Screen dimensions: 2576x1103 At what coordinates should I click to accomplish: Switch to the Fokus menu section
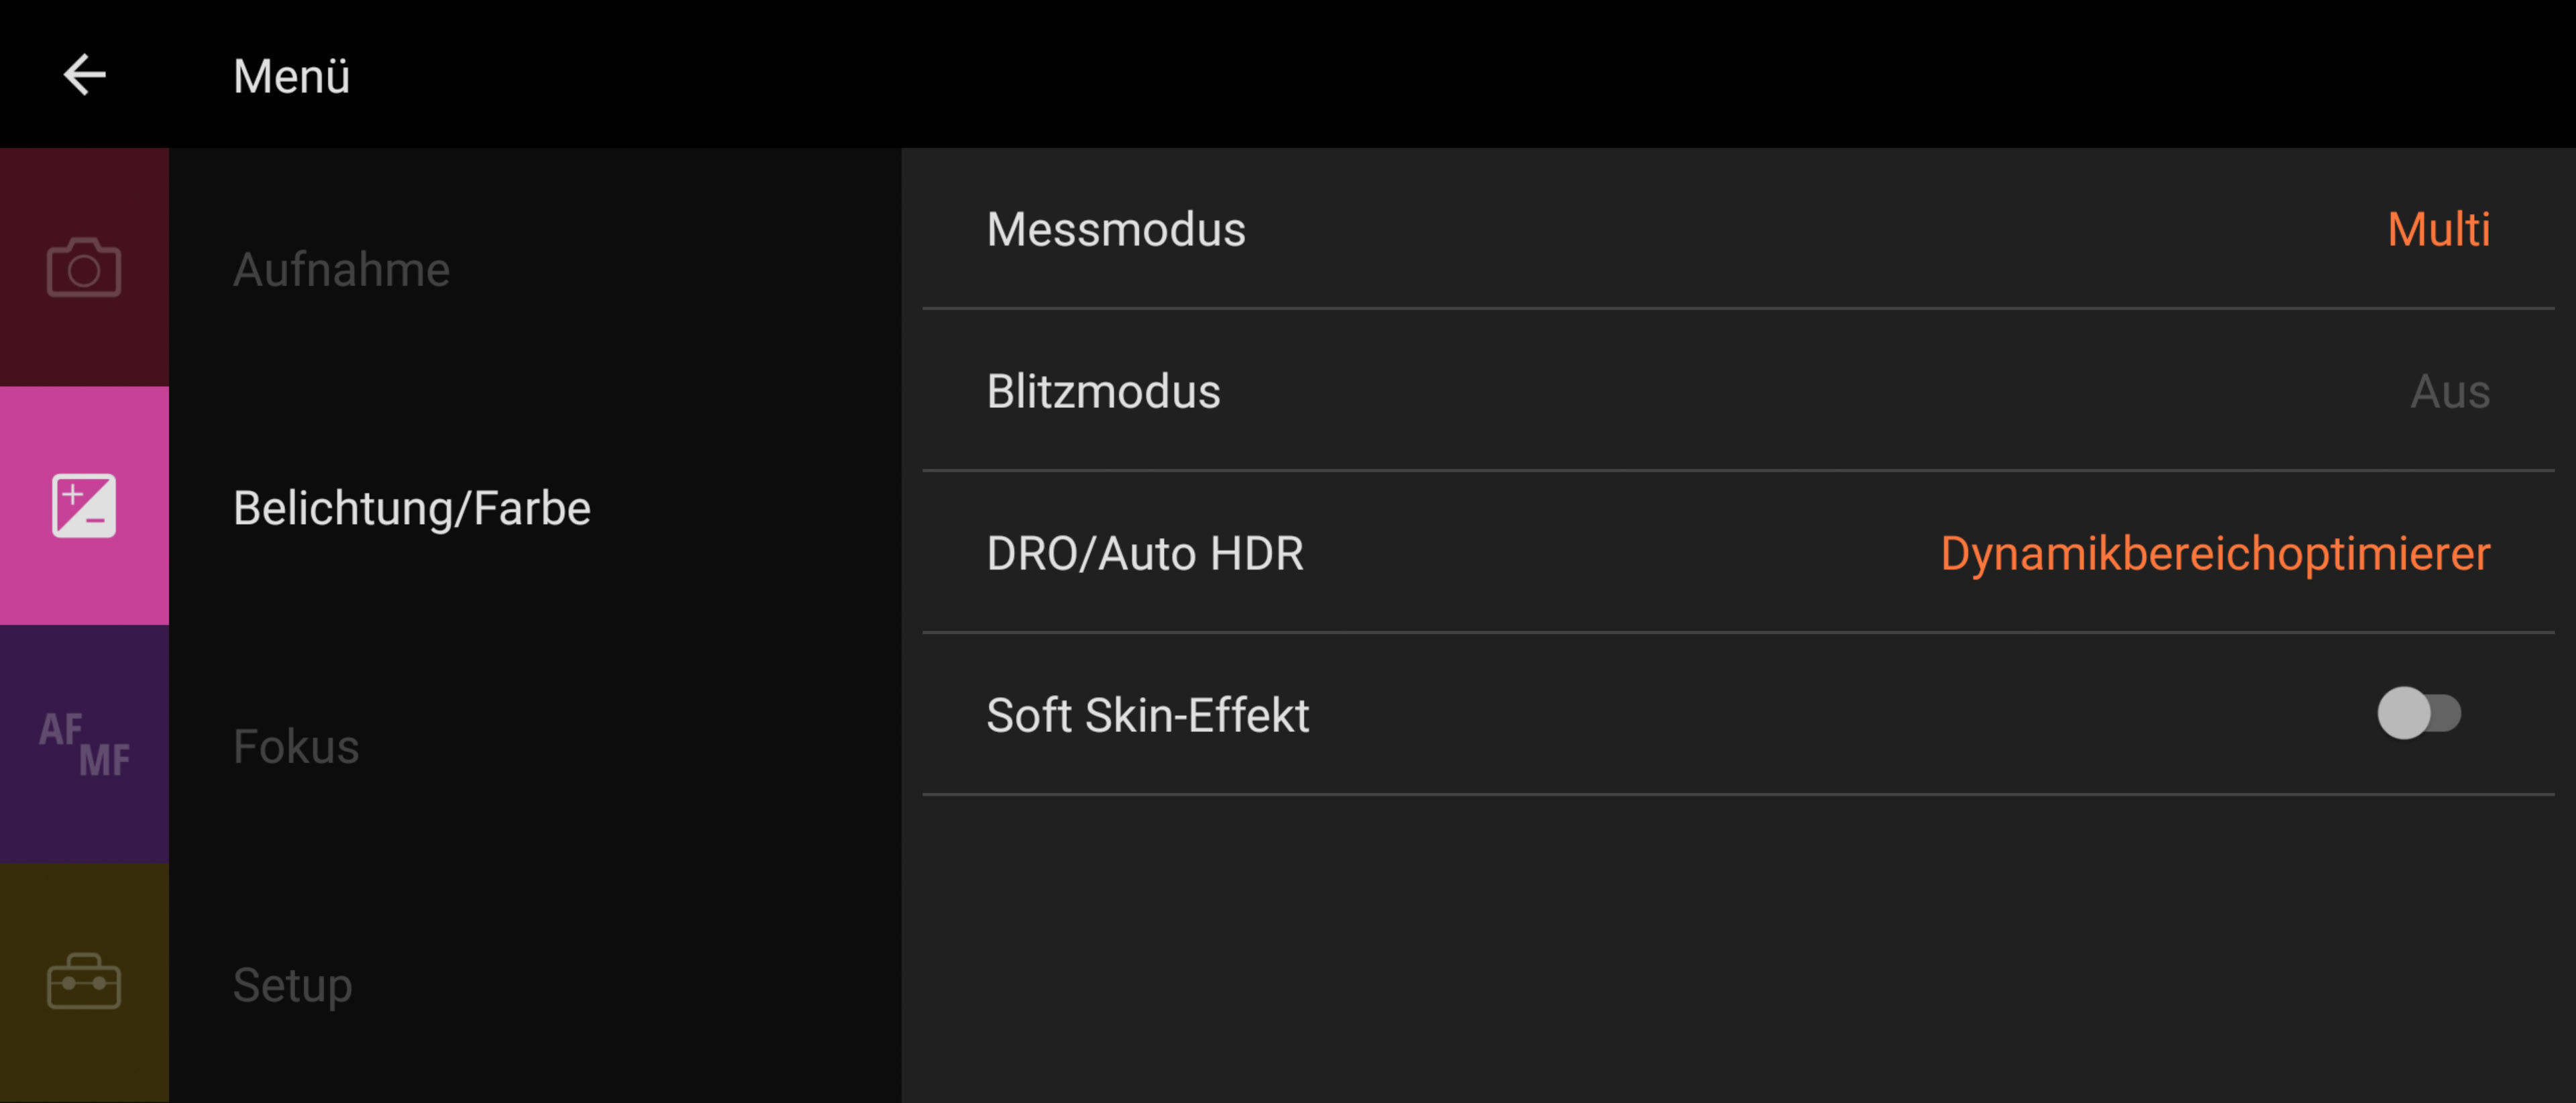point(296,747)
